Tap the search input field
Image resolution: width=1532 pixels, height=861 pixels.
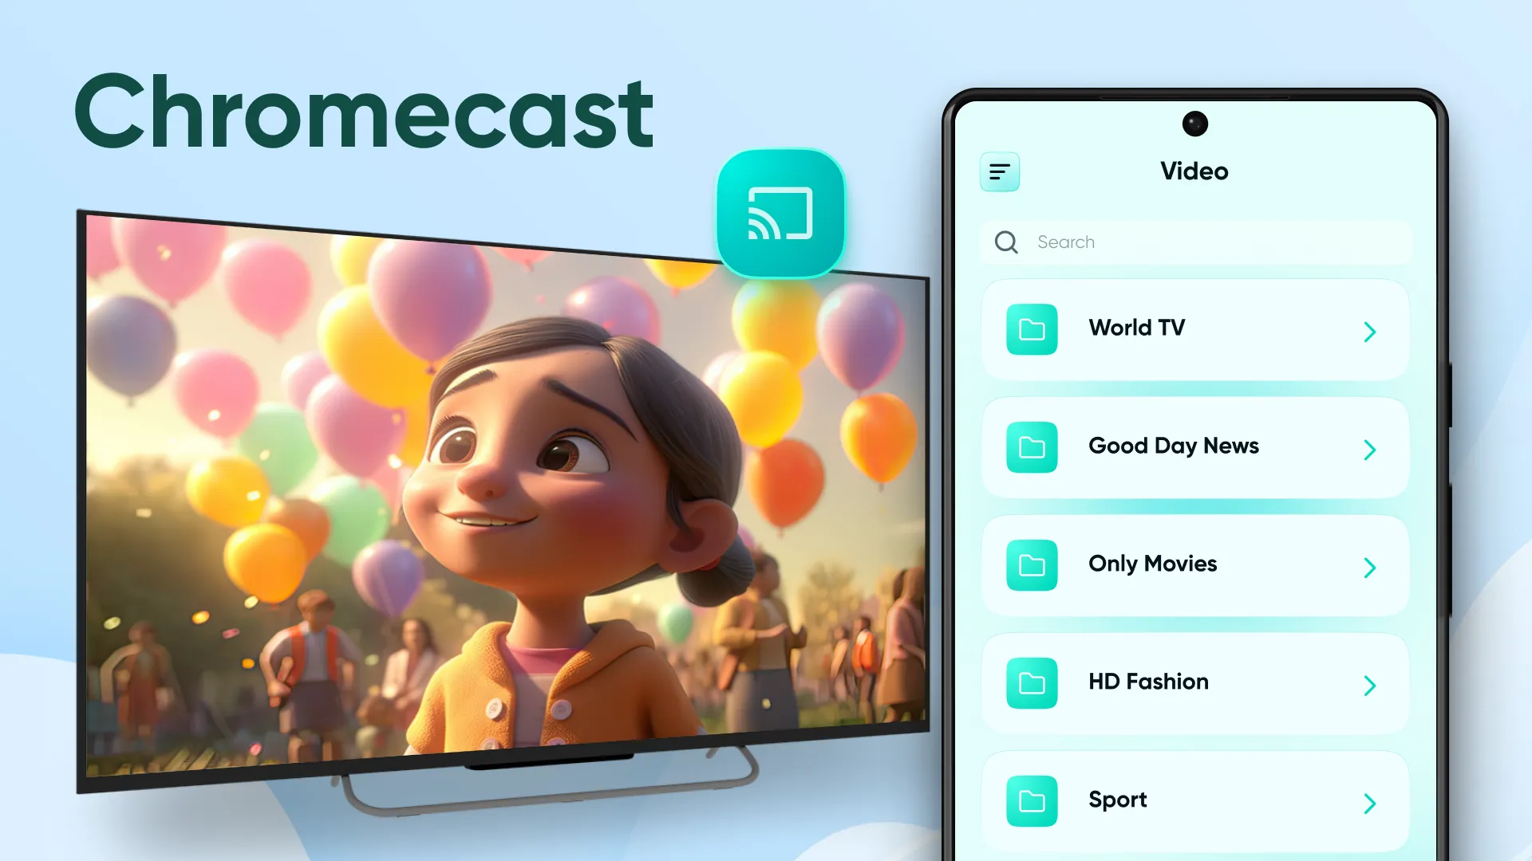click(x=1194, y=241)
